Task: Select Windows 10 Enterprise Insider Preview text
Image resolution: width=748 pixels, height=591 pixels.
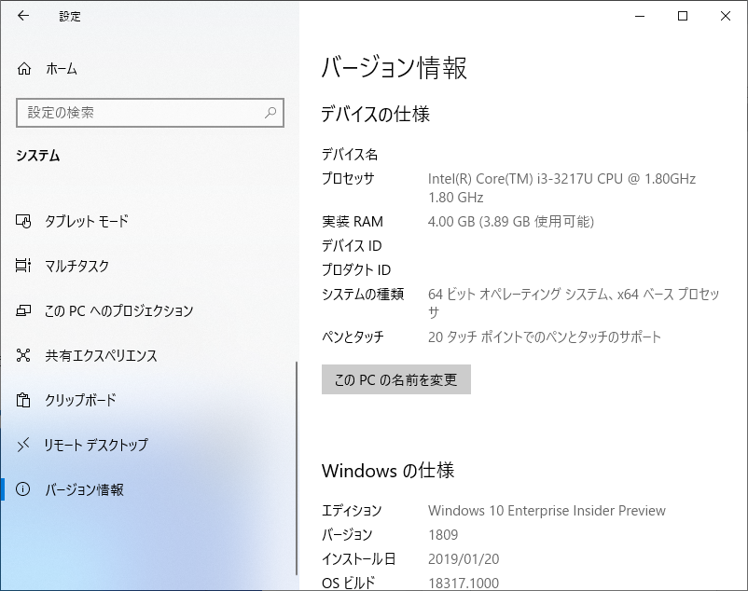Action: point(547,511)
